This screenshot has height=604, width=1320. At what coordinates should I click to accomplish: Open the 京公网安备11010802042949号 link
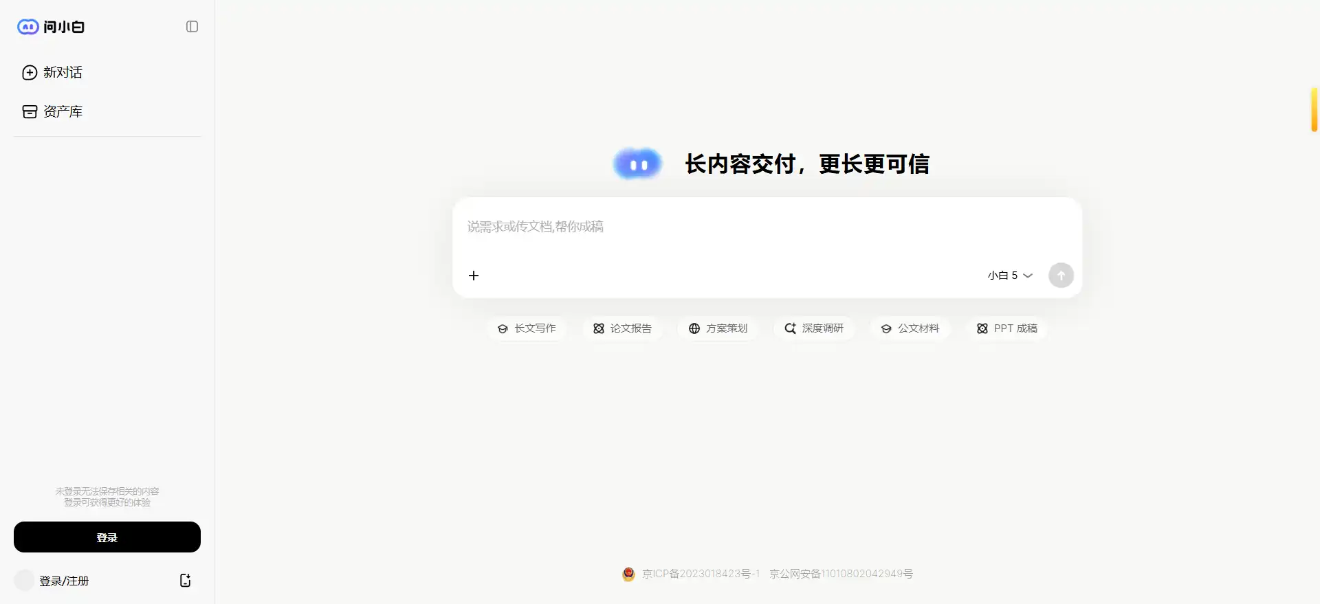[841, 574]
